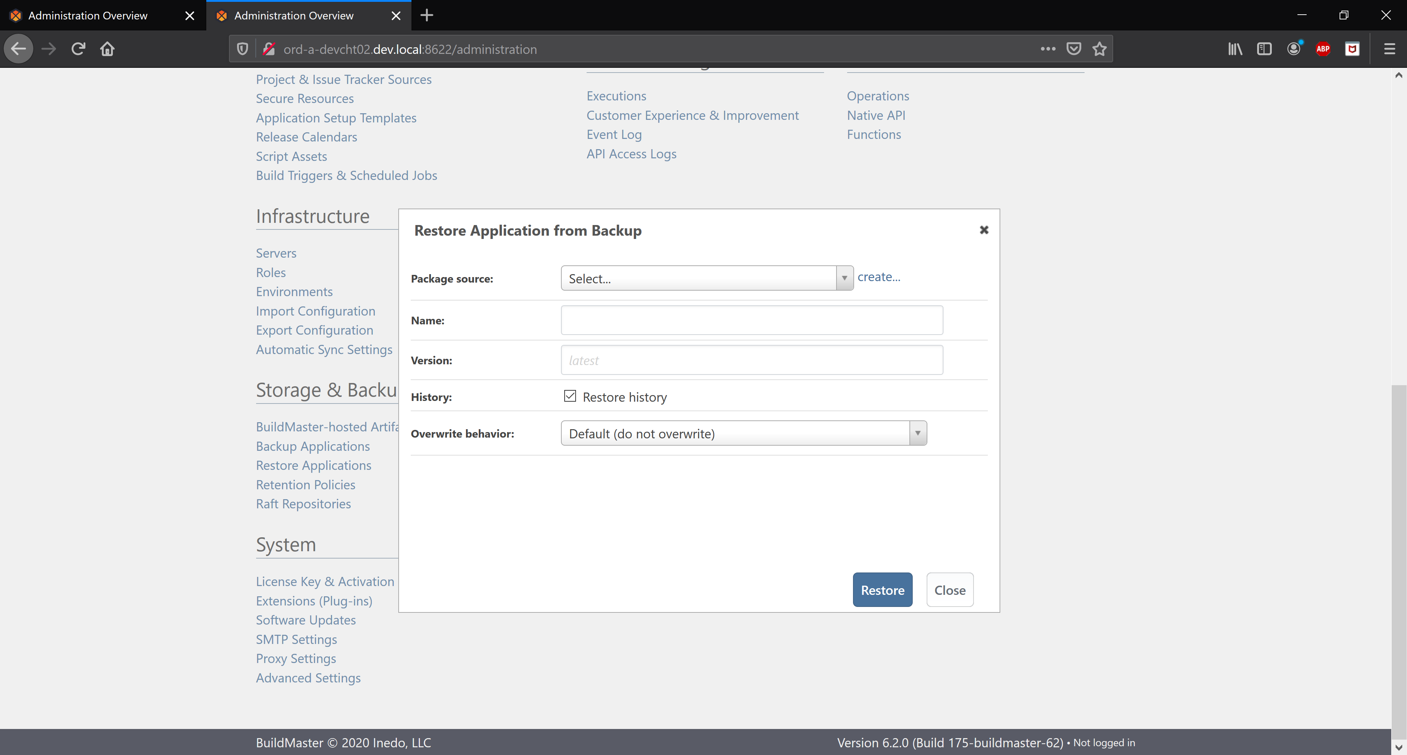Open Project & Issue Tracker Sources
Screen dimensions: 1407x755
(x=344, y=80)
